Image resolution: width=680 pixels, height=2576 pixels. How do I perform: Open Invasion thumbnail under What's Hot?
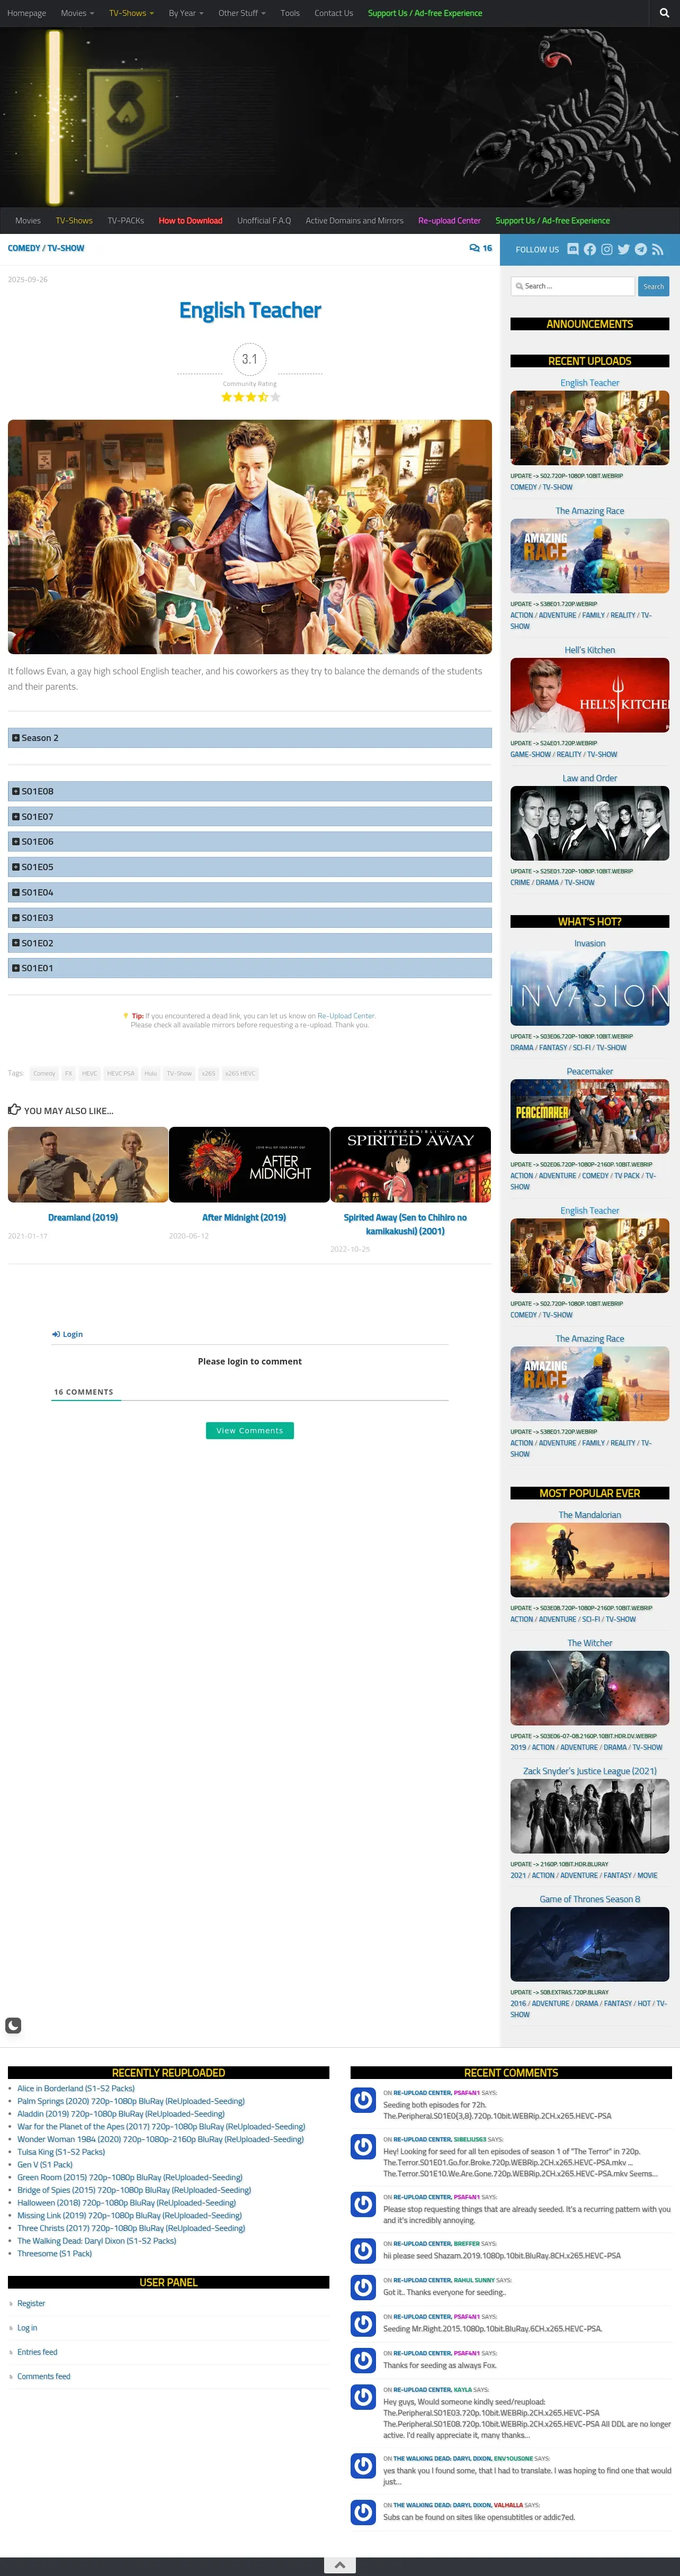coord(590,988)
